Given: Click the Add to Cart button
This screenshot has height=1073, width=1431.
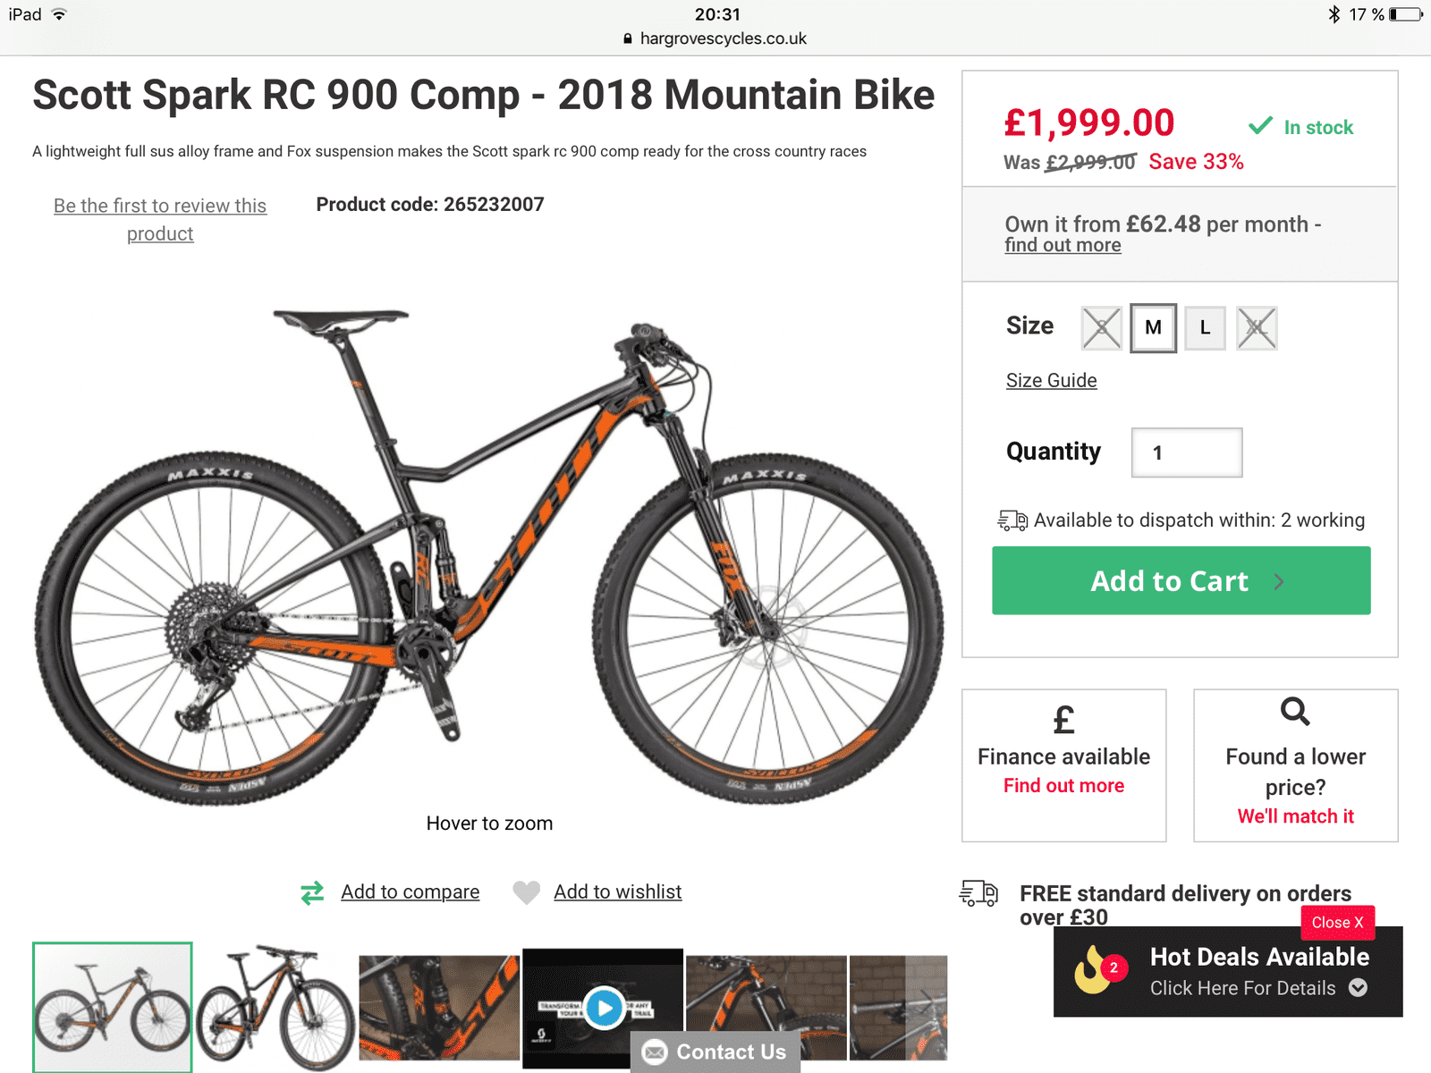Looking at the screenshot, I should click(x=1181, y=580).
